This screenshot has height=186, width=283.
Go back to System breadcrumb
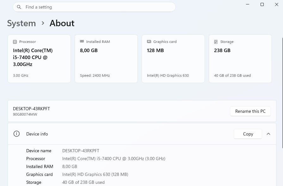tap(22, 23)
